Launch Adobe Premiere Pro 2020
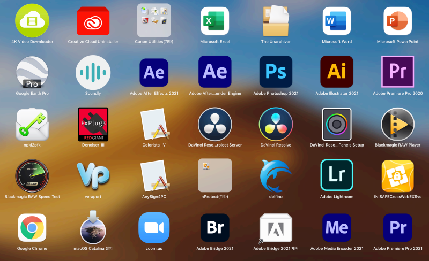The height and width of the screenshot is (261, 429). pyautogui.click(x=397, y=72)
